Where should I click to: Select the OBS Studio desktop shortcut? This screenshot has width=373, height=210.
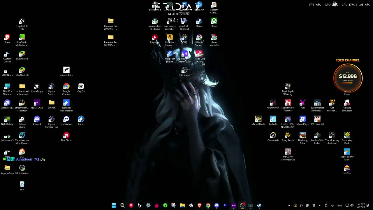pyautogui.click(x=184, y=72)
